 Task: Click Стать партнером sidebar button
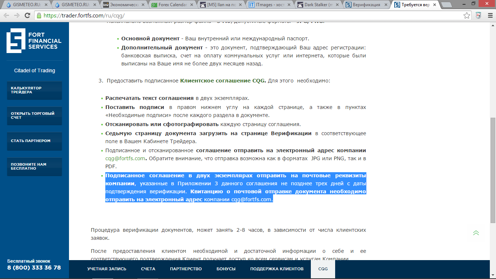(x=34, y=141)
